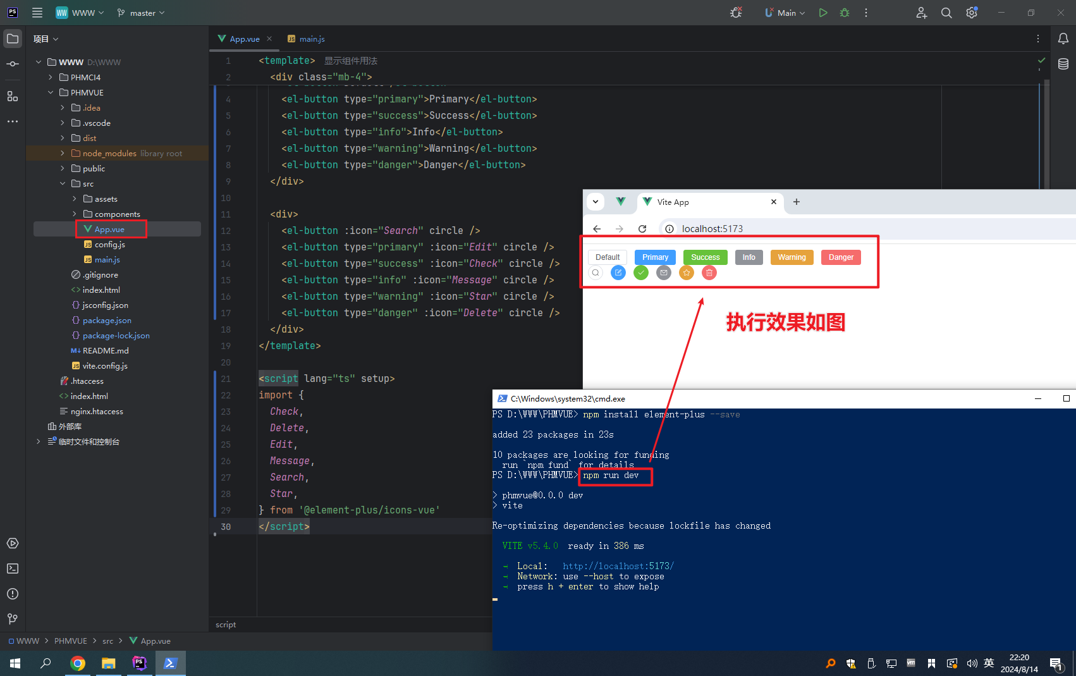The height and width of the screenshot is (676, 1076).
Task: Close the App.vue editor tab
Action: 269,39
